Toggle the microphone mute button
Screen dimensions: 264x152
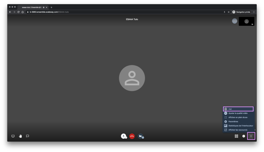click(x=123, y=136)
